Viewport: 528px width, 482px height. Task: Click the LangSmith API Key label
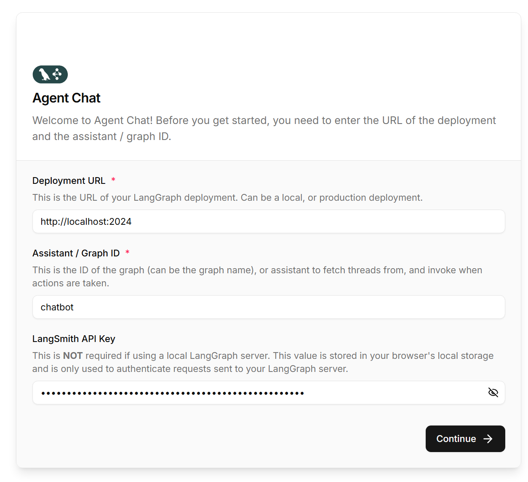(74, 339)
